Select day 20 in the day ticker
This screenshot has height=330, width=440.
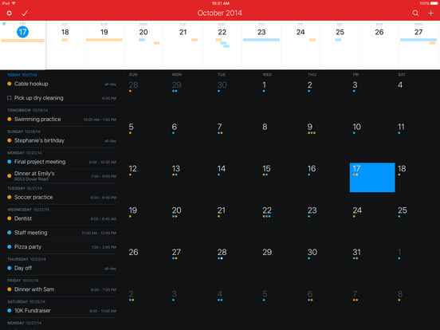(x=143, y=32)
